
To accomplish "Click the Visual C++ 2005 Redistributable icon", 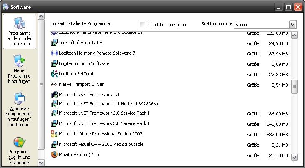I will 54,144.
